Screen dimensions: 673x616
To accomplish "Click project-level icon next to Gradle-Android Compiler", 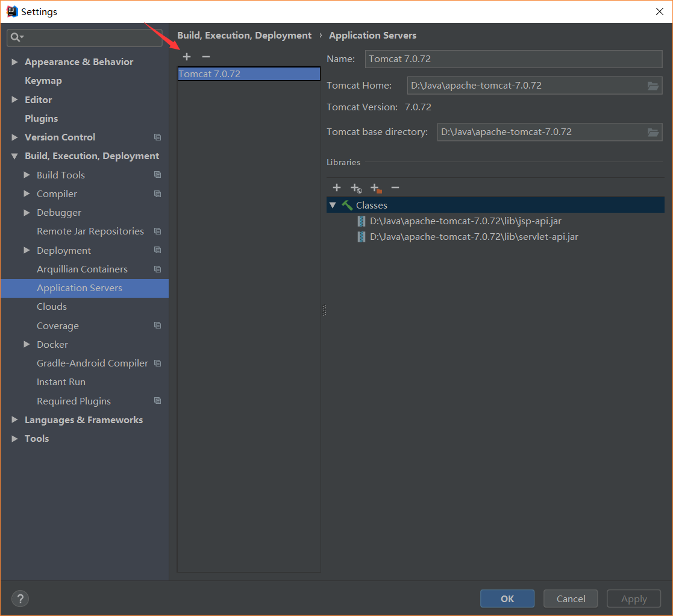I will [x=157, y=363].
